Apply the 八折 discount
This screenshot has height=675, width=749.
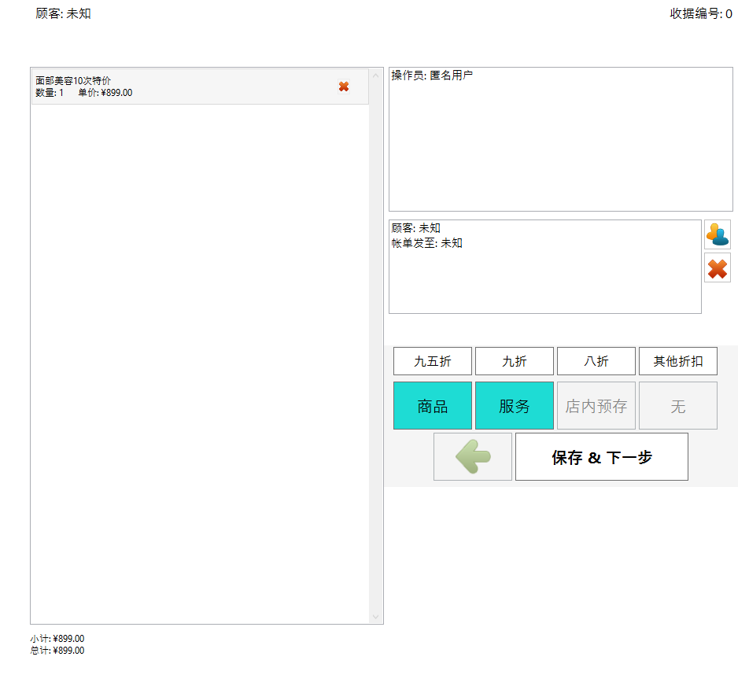point(596,361)
